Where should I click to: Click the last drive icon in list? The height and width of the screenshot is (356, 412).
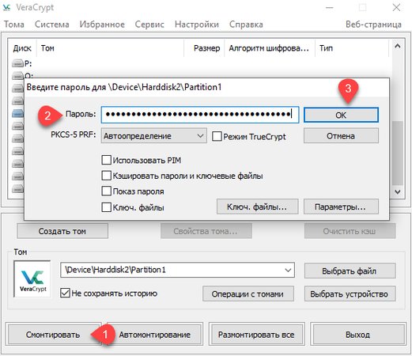click(x=17, y=189)
